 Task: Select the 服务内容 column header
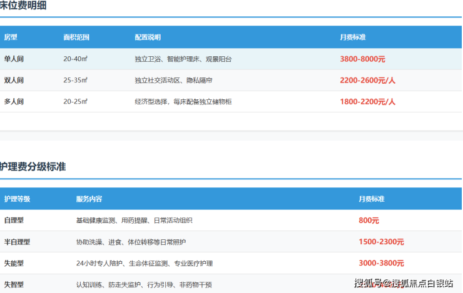pyautogui.click(x=89, y=199)
